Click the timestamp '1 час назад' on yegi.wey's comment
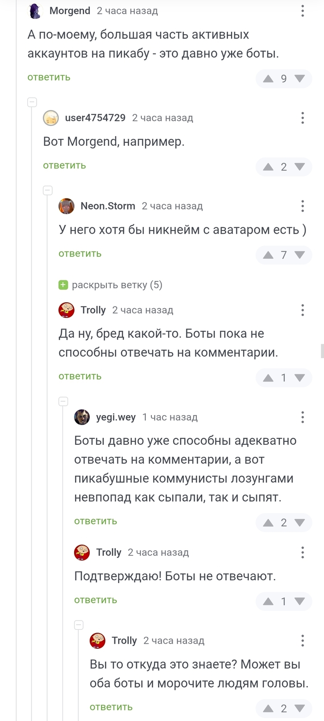Viewport: 324px width, 721px height. [x=169, y=417]
